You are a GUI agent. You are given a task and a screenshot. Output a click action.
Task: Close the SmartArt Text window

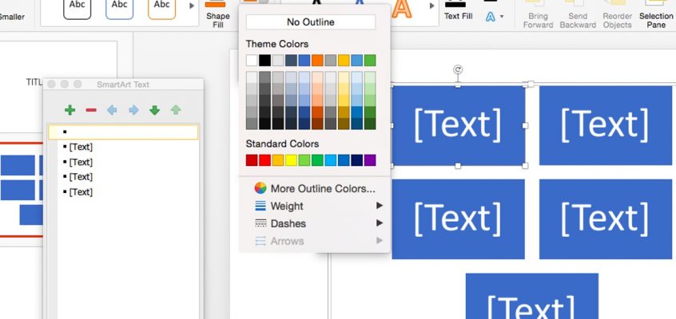point(51,84)
